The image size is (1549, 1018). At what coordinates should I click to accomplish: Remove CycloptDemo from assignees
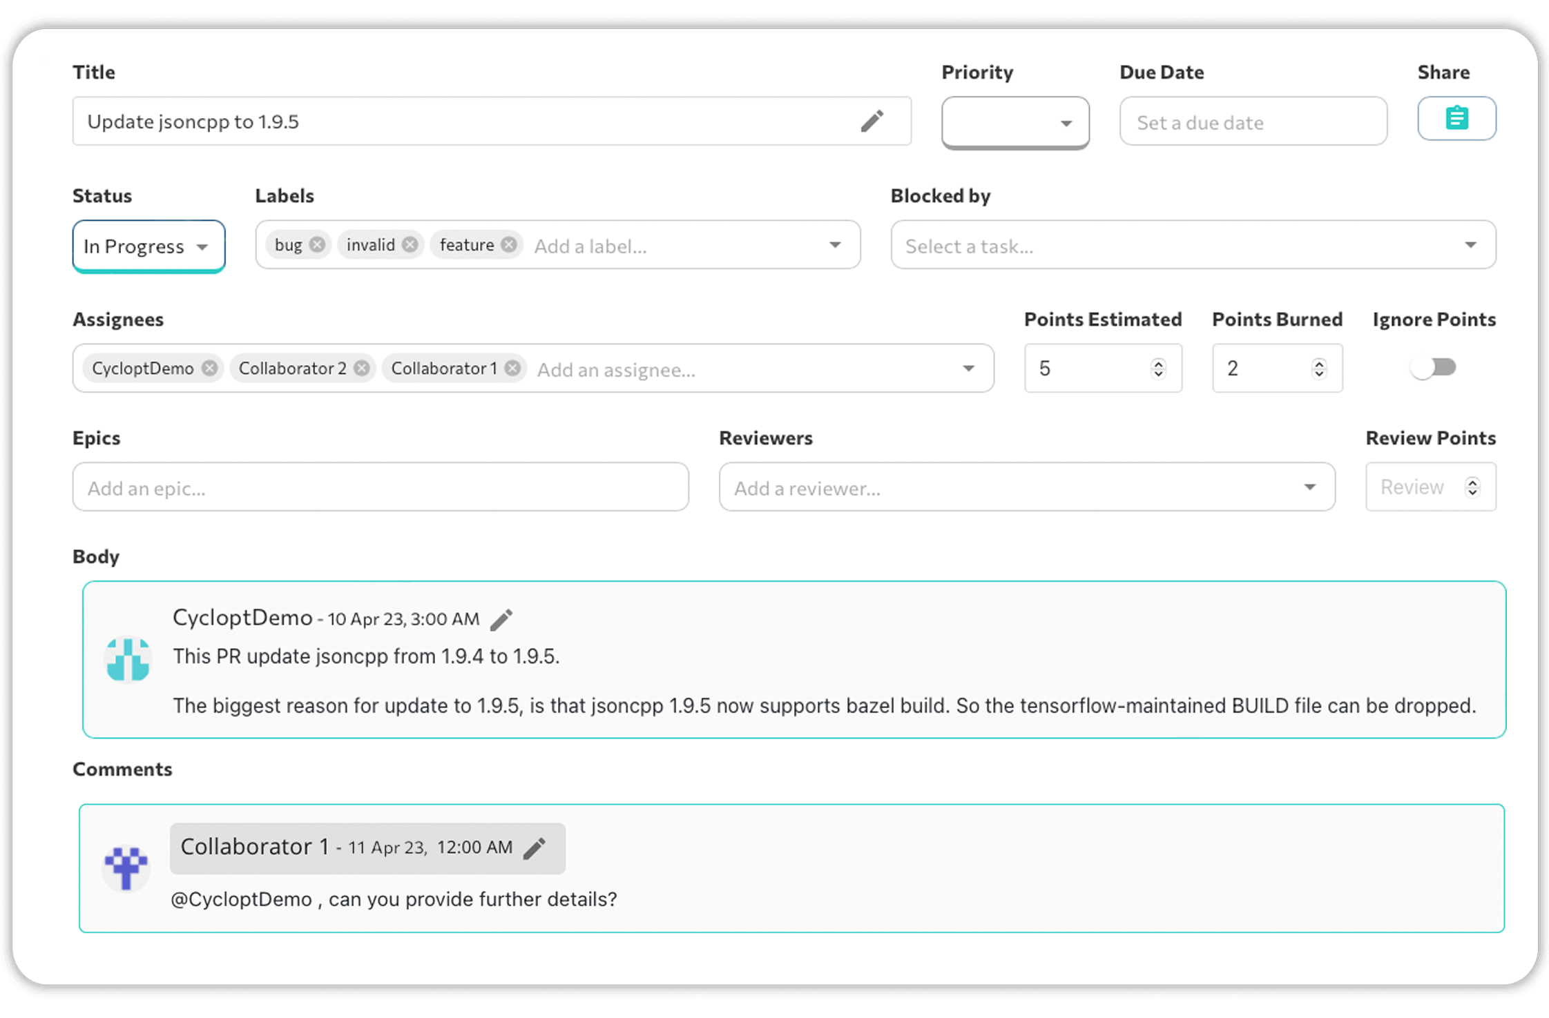point(210,368)
